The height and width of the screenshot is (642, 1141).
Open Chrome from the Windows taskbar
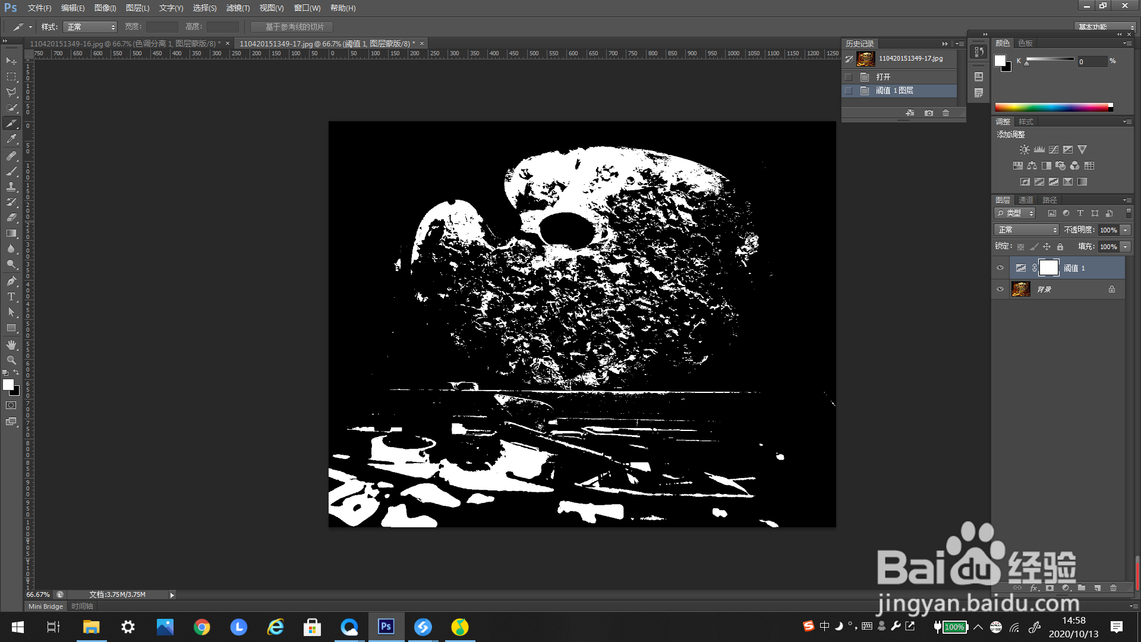click(202, 627)
